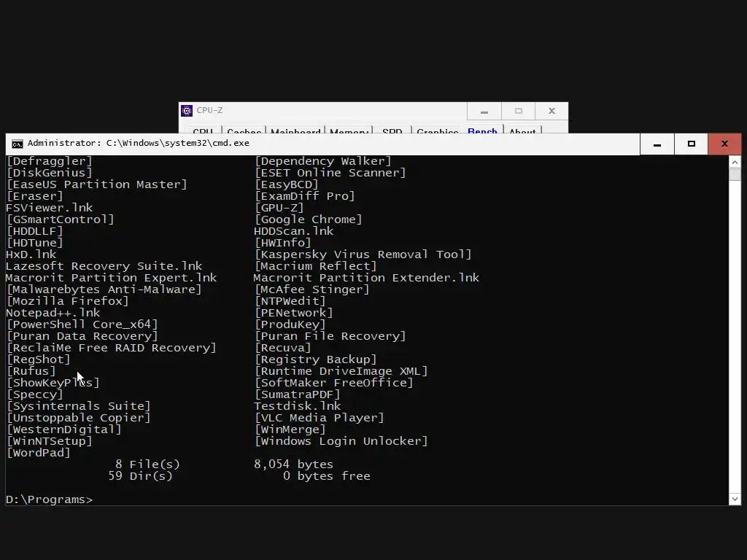Viewport: 747px width, 560px height.
Task: Click the [HDDLLF] entry
Action: click(34, 231)
